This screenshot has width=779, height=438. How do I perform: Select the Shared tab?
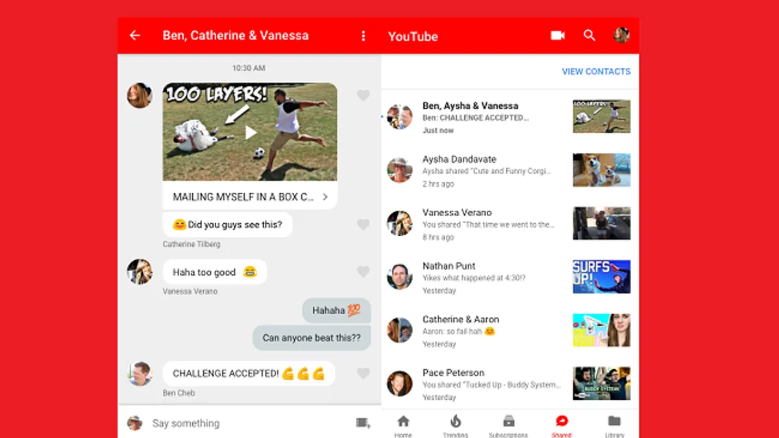[x=562, y=426]
